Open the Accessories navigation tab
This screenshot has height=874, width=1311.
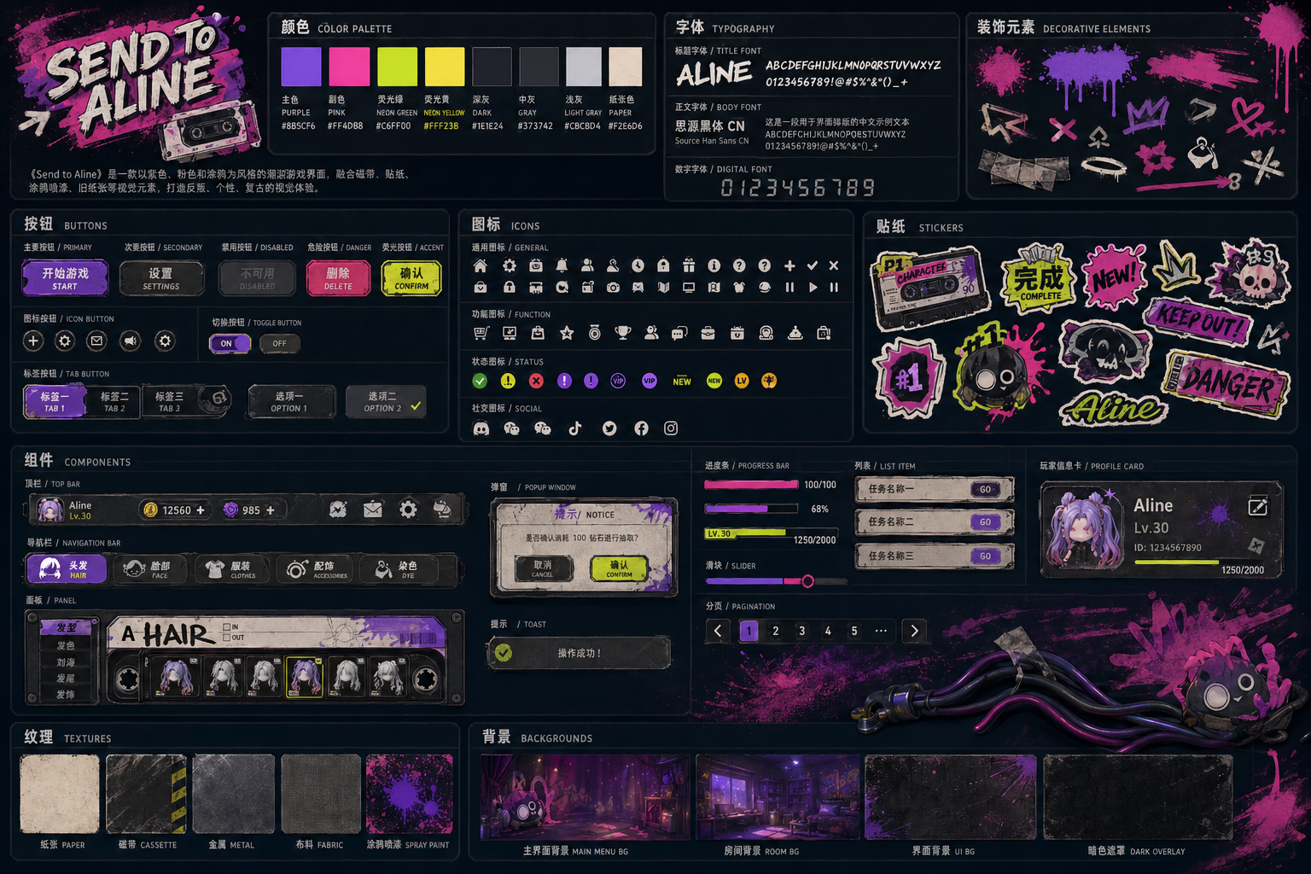[x=316, y=569]
